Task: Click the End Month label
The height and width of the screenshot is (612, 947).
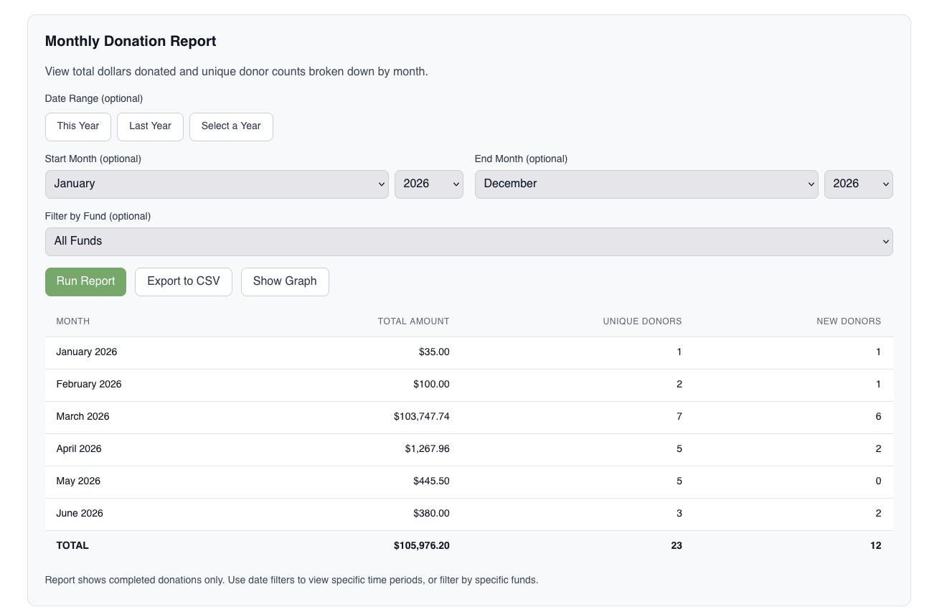Action: click(x=521, y=159)
